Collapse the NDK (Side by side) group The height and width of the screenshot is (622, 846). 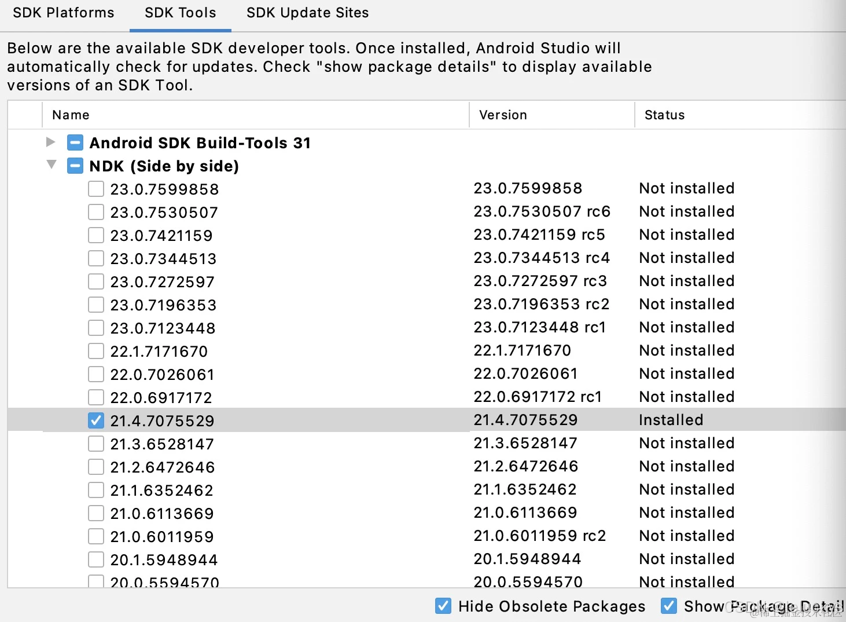51,165
